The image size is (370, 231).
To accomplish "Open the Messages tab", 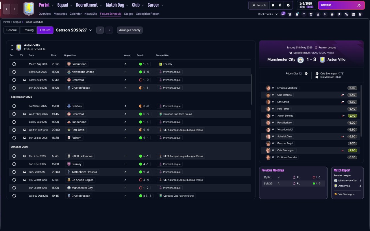I will pyautogui.click(x=60, y=14).
